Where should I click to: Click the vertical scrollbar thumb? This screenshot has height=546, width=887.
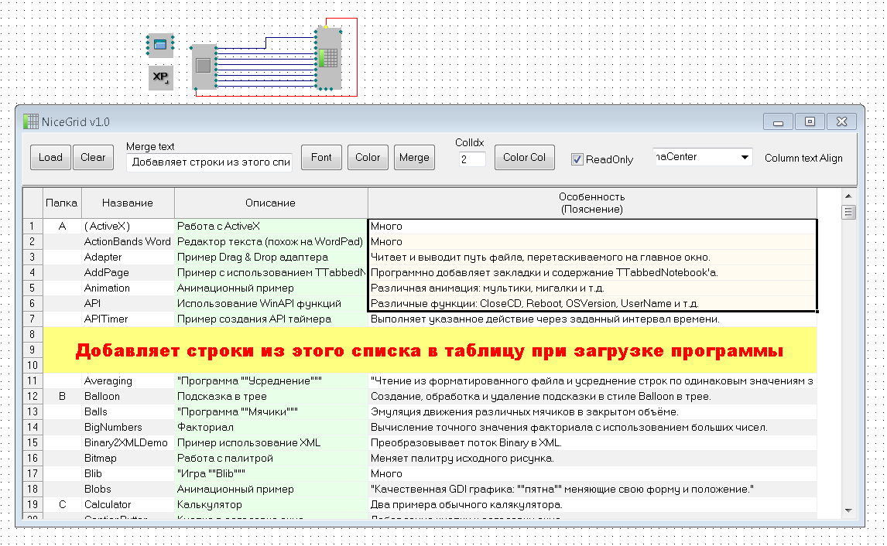click(x=848, y=213)
